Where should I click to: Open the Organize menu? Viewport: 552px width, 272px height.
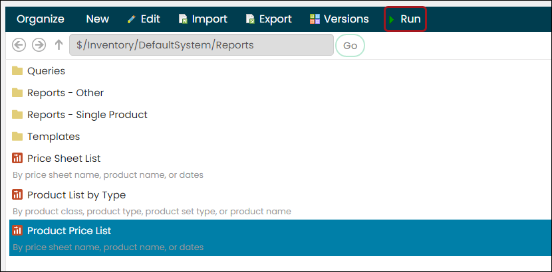coord(41,19)
